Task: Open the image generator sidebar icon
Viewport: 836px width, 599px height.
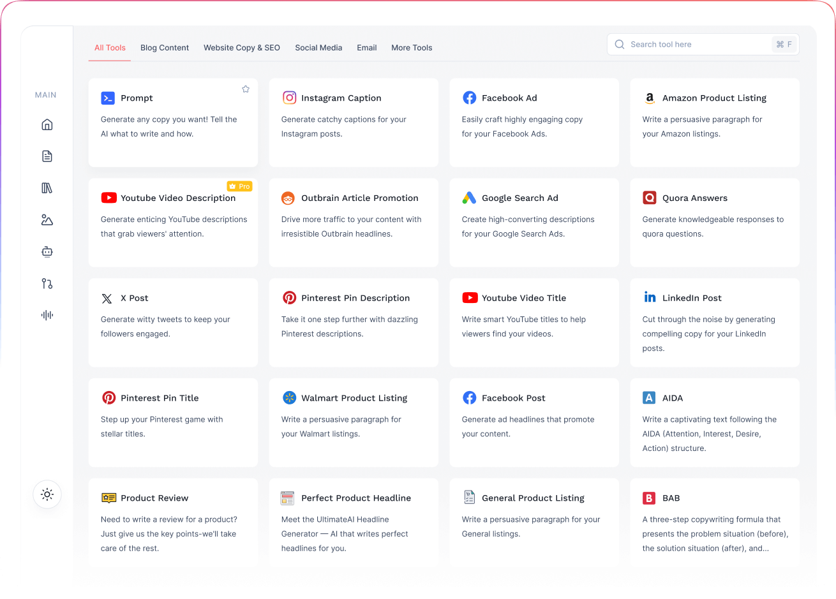Action: click(x=47, y=220)
